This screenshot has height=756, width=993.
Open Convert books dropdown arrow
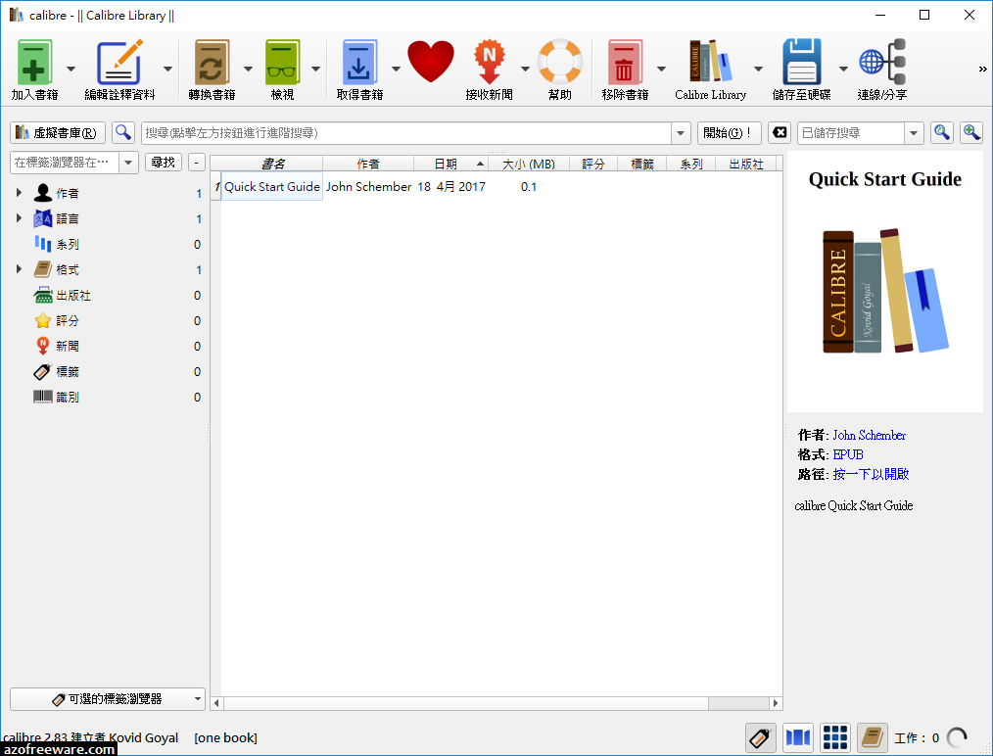pyautogui.click(x=249, y=69)
